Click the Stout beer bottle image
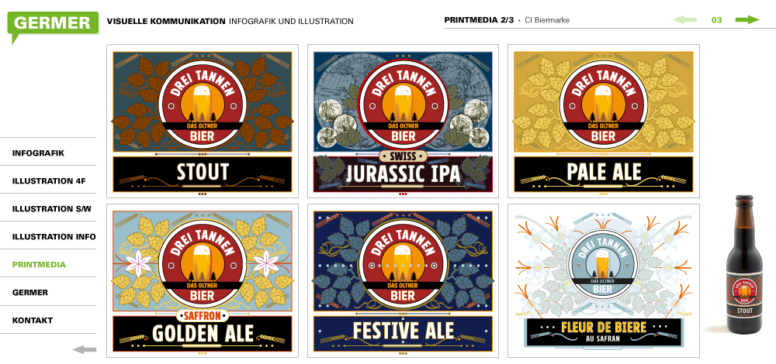 742,265
